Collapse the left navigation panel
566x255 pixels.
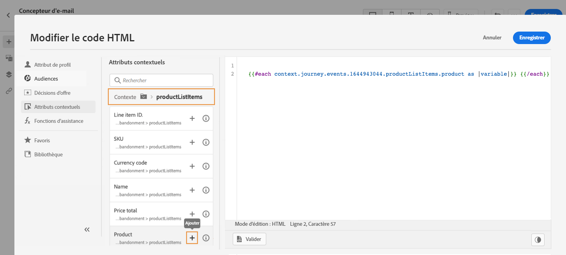(87, 230)
